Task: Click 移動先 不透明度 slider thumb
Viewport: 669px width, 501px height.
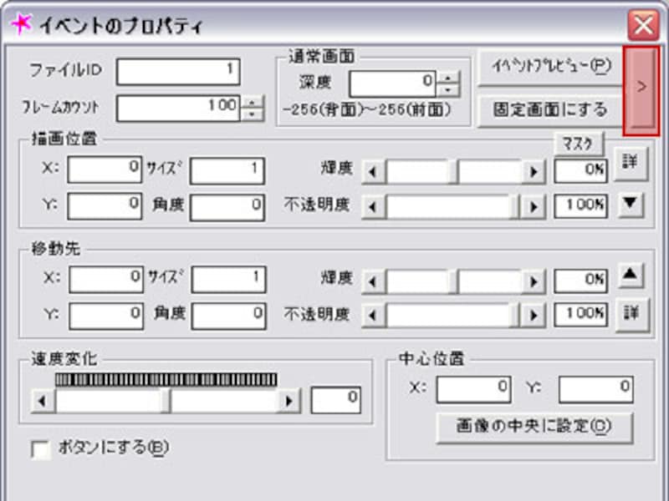Action: click(x=515, y=316)
